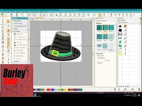This screenshot has width=142, height=106.
Task: Expand the Artwork toolbox section
Action: [20, 29]
